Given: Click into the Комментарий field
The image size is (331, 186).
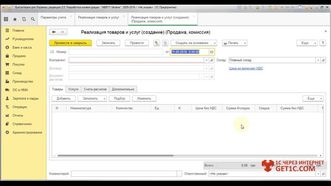Looking at the screenshot, I should [124, 174].
